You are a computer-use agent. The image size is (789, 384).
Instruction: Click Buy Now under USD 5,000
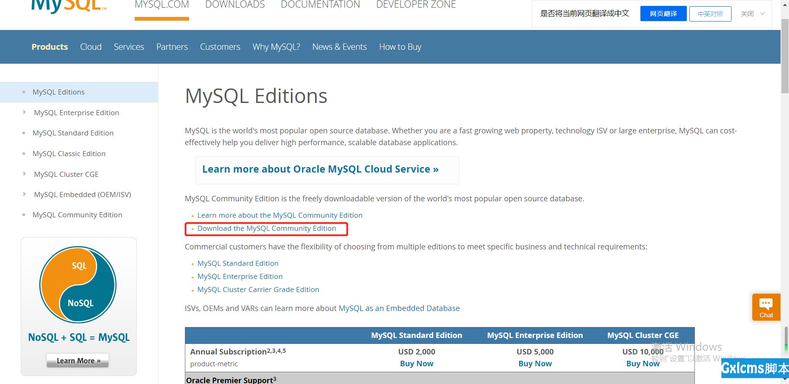[535, 364]
